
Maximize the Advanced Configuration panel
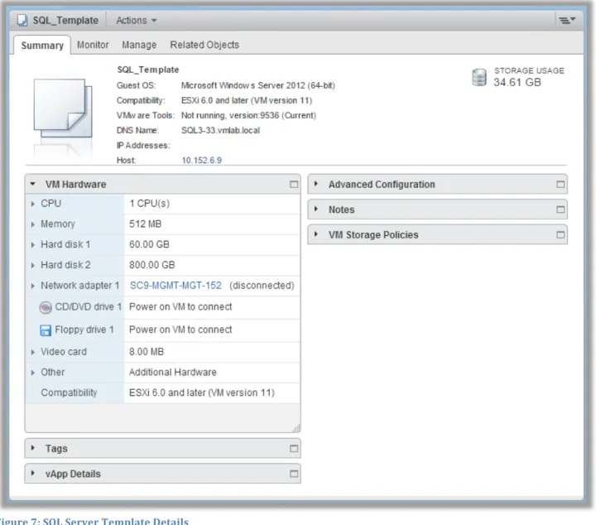click(x=560, y=185)
